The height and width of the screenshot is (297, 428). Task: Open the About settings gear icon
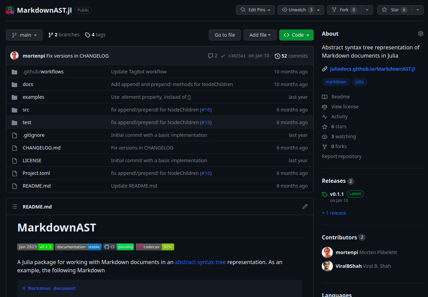(x=420, y=34)
